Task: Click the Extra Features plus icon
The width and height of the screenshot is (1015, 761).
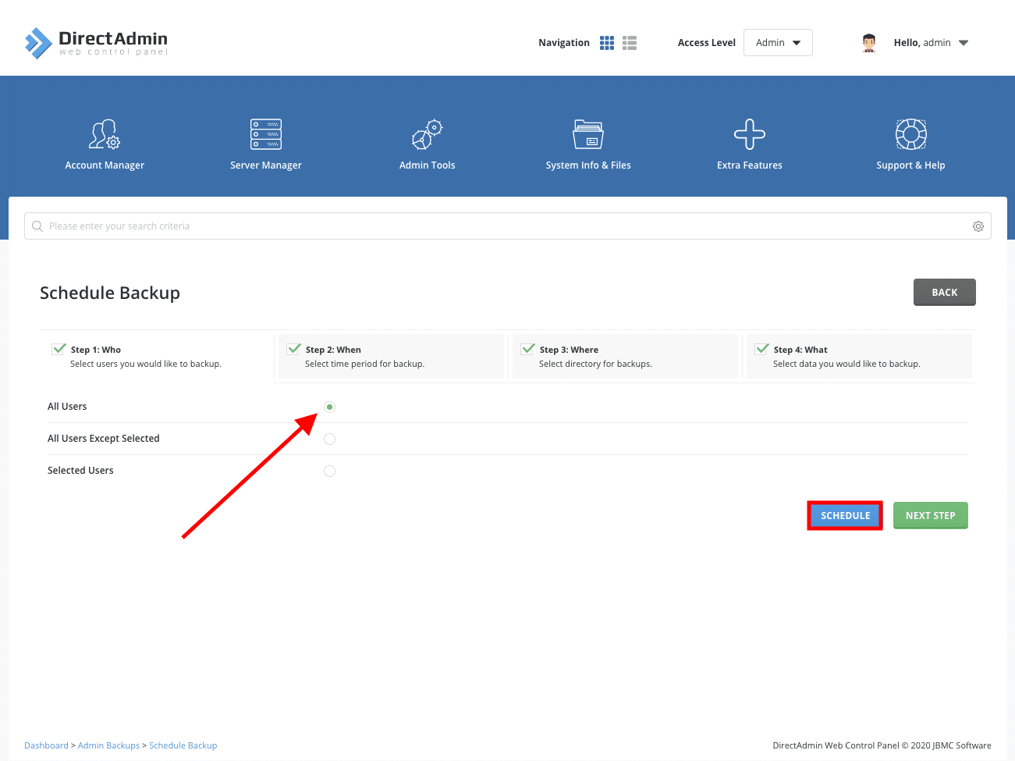Action: click(x=749, y=134)
